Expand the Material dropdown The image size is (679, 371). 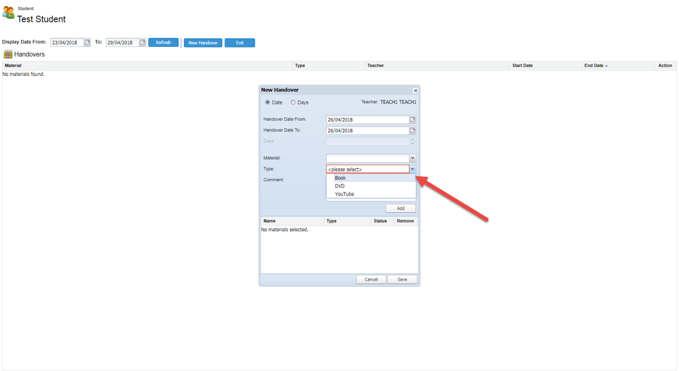(x=412, y=158)
